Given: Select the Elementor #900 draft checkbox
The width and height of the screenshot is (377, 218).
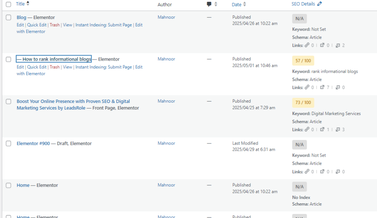Looking at the screenshot, I should [x=8, y=144].
